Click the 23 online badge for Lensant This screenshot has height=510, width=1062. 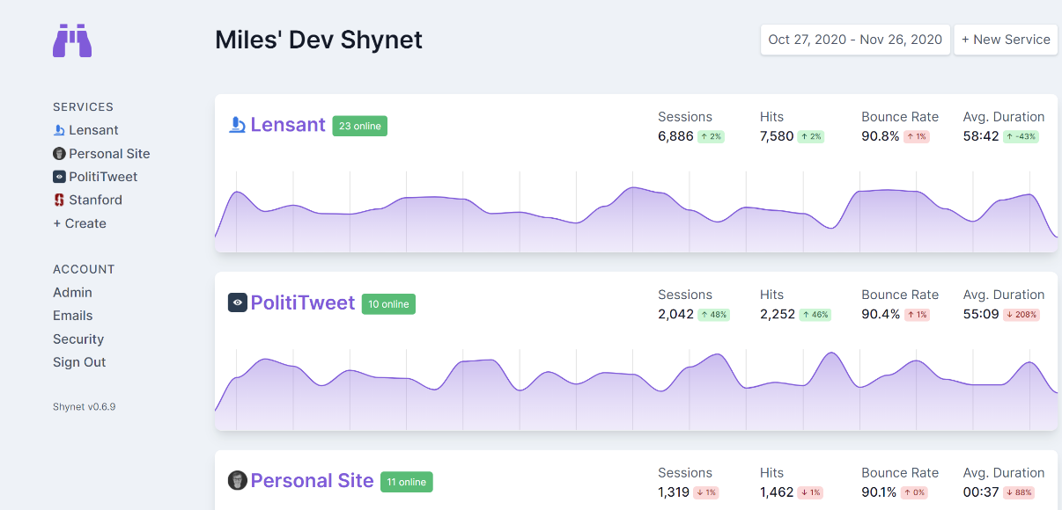point(359,126)
